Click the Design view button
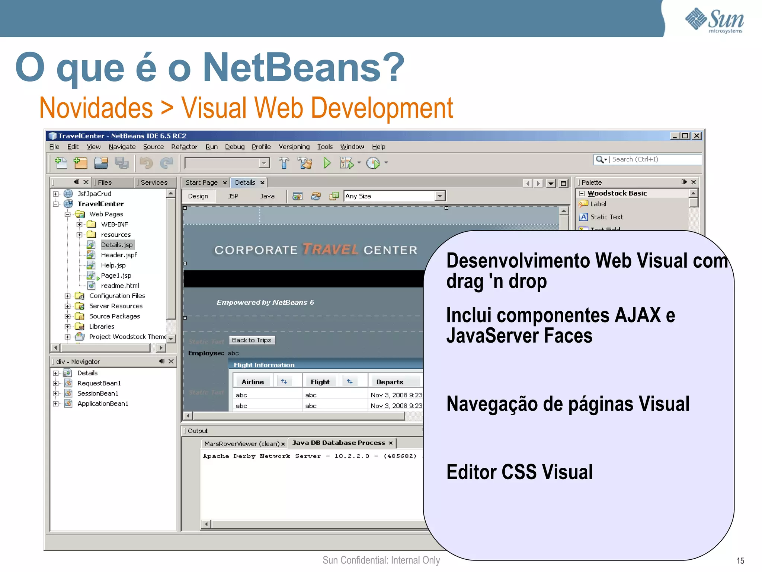Image resolution: width=762 pixels, height=572 pixels. tap(198, 196)
